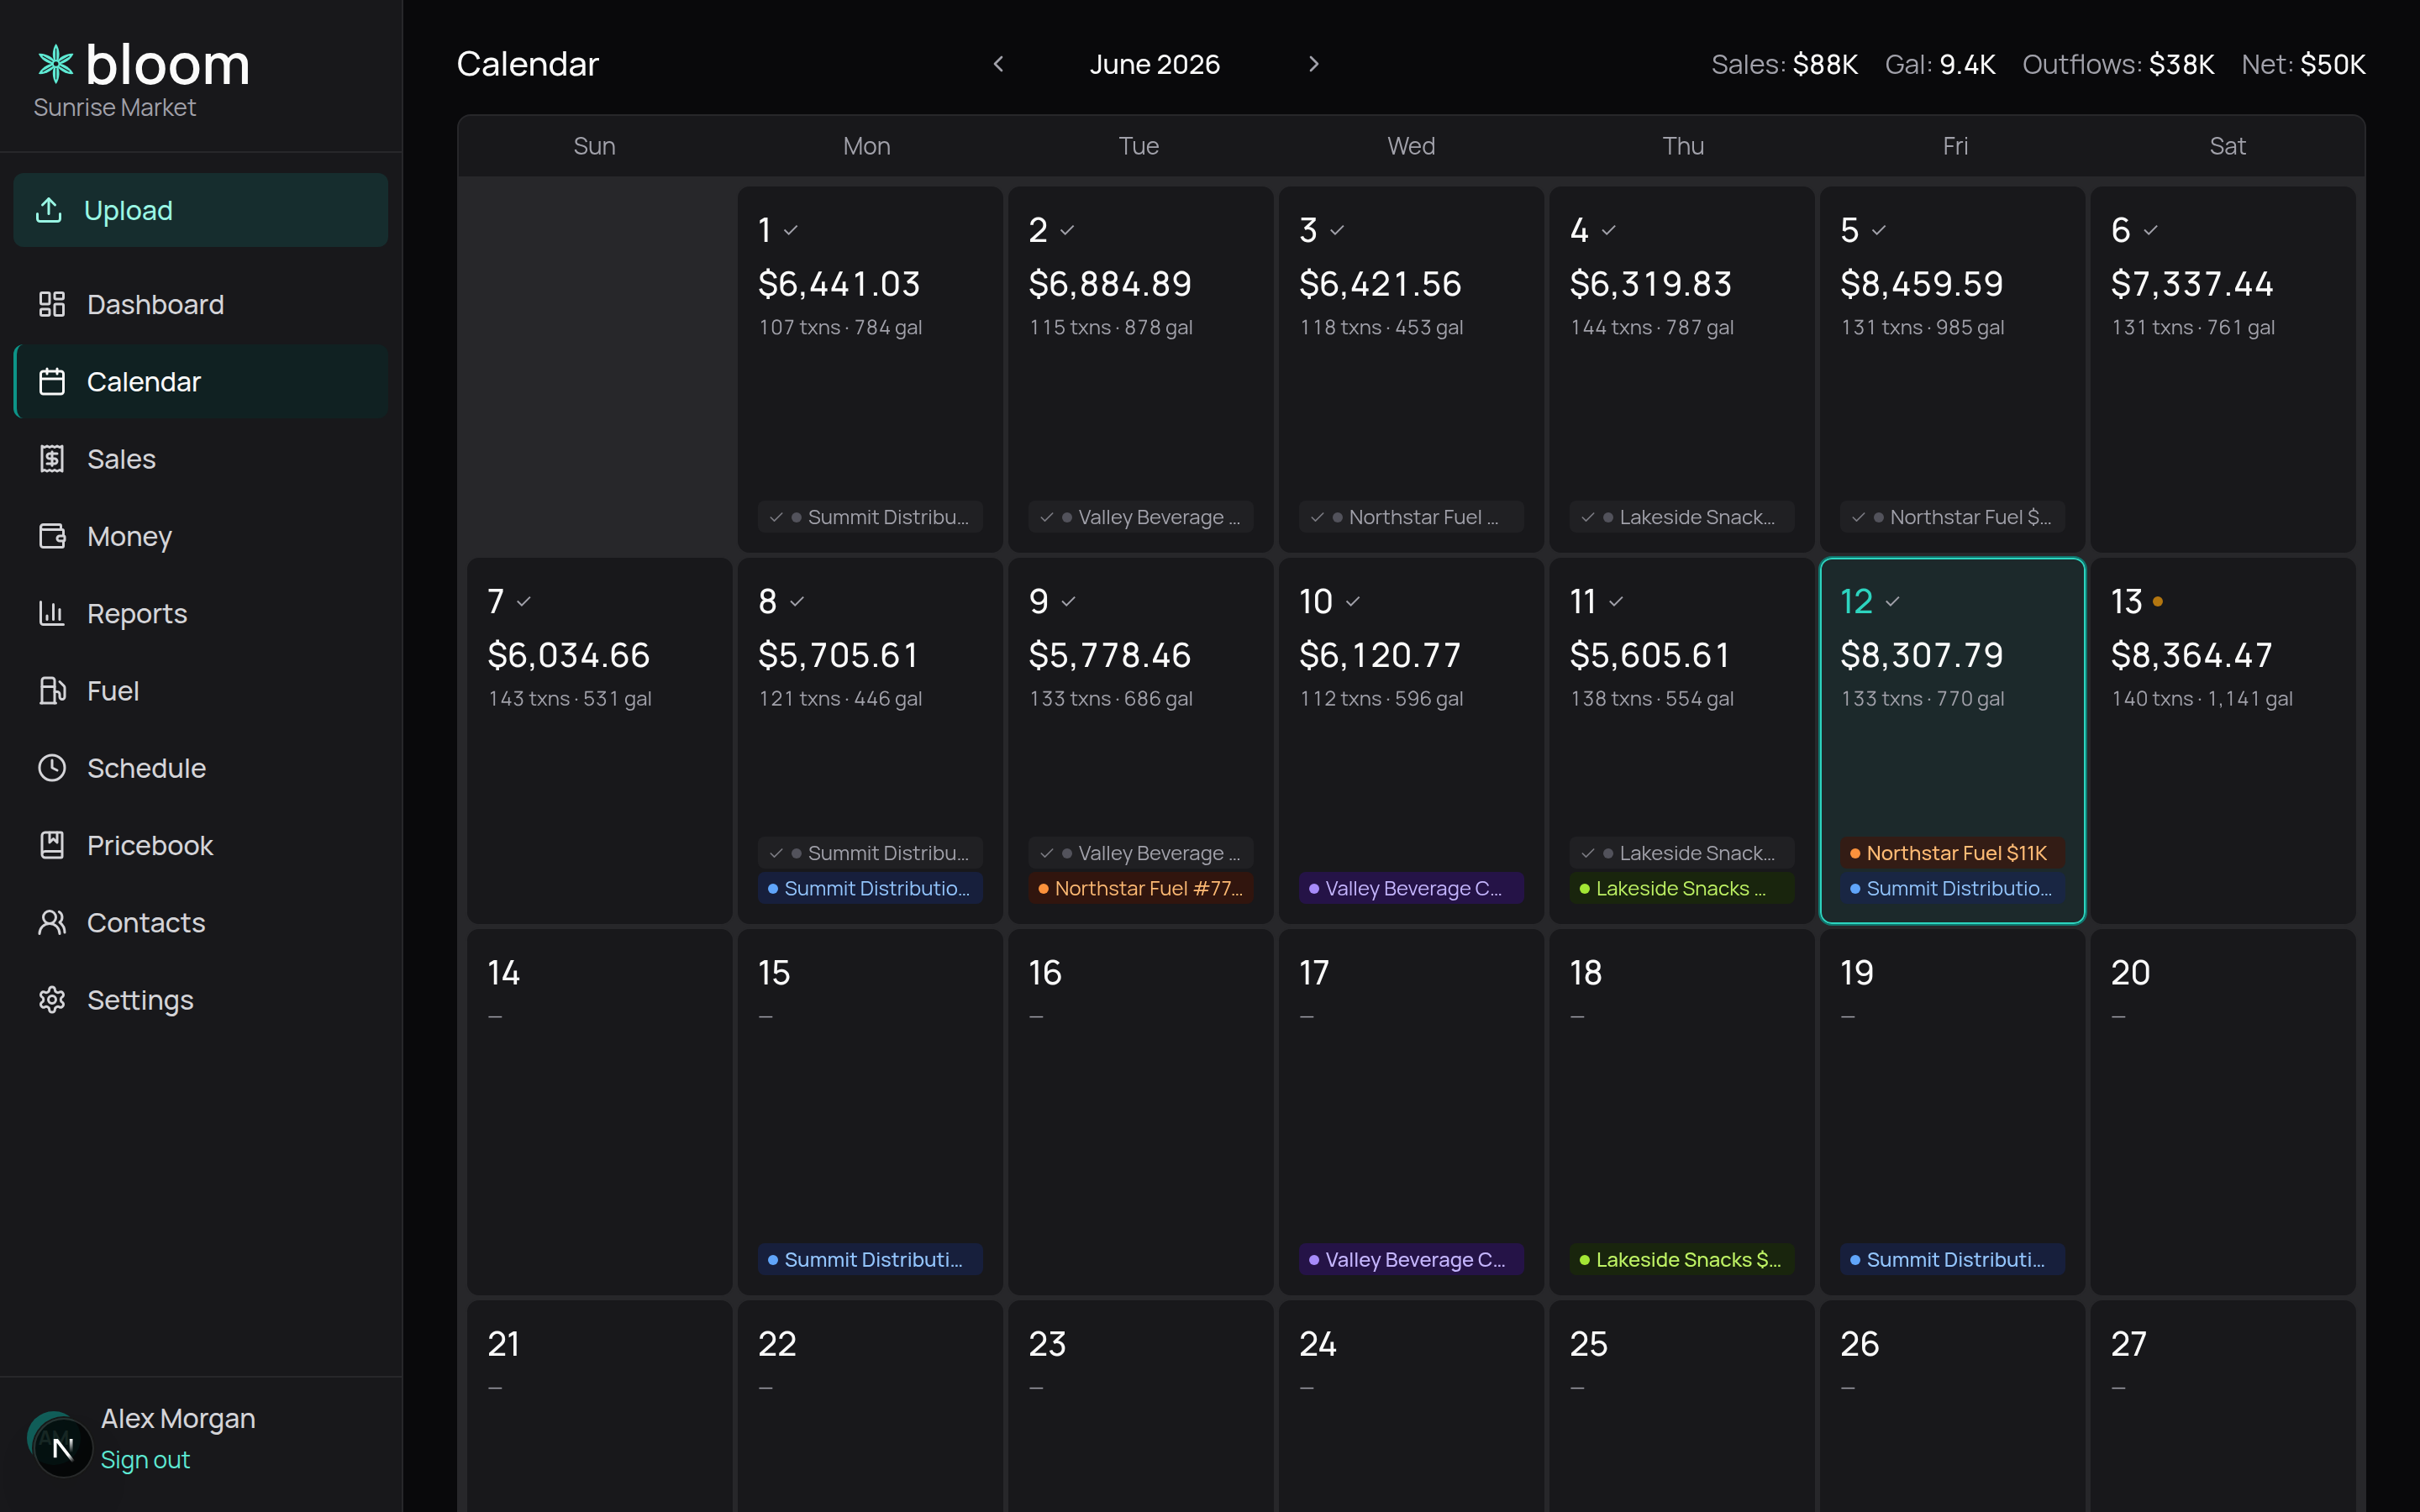
Task: Open the Settings page
Action: (x=201, y=1000)
